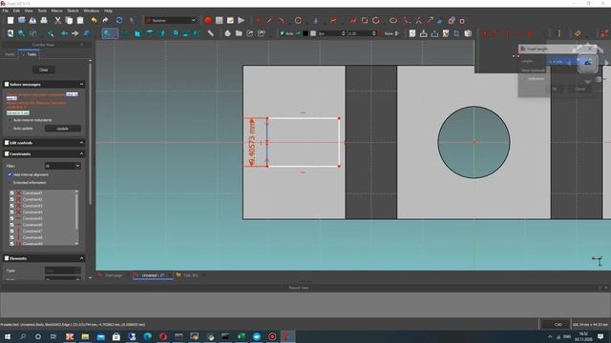Go back with left arrow icon
611x343 pixels.
pos(64,33)
